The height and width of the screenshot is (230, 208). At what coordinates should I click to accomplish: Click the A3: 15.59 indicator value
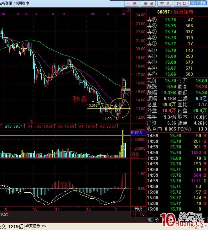pos(66,126)
